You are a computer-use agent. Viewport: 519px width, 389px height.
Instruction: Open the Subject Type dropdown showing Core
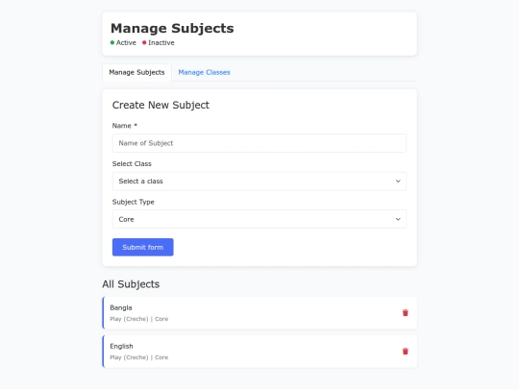click(x=259, y=219)
